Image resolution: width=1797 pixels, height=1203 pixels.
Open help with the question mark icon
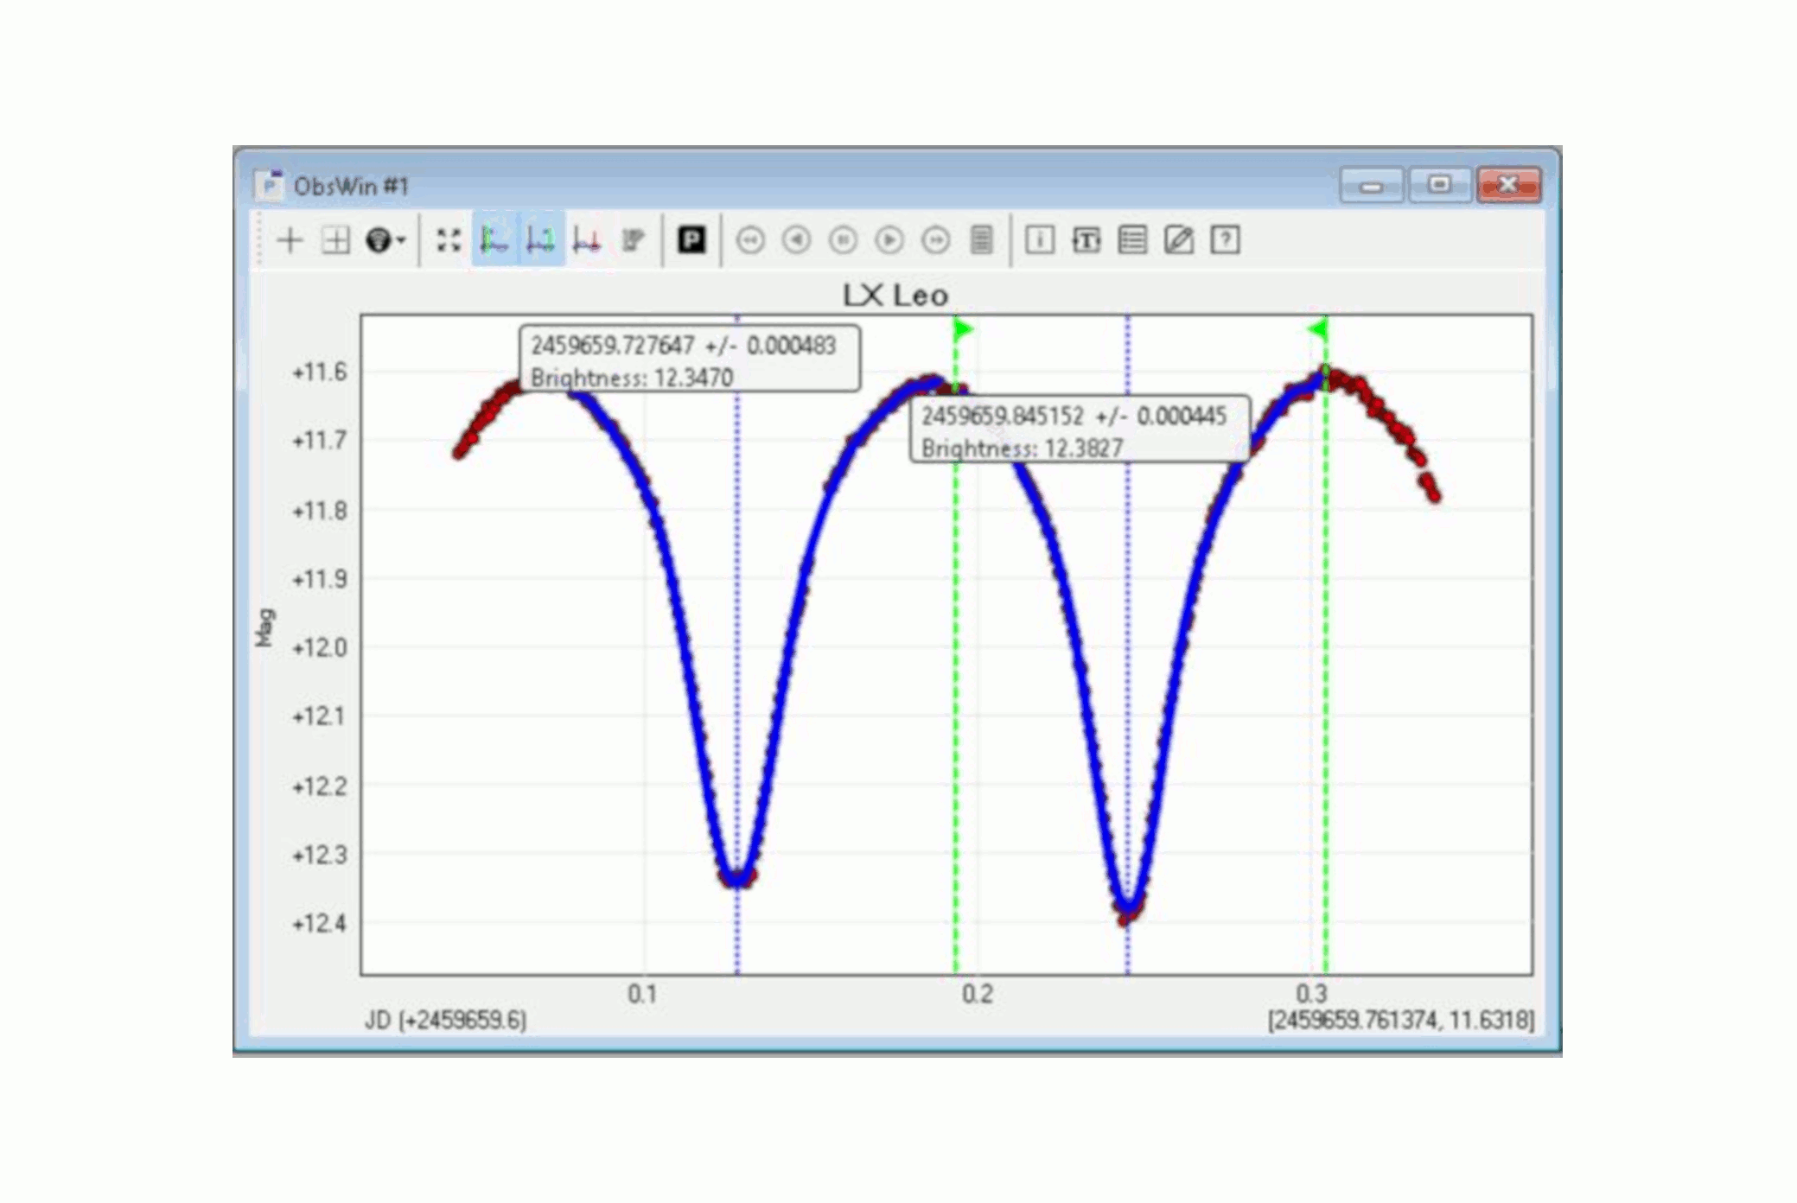(1225, 240)
